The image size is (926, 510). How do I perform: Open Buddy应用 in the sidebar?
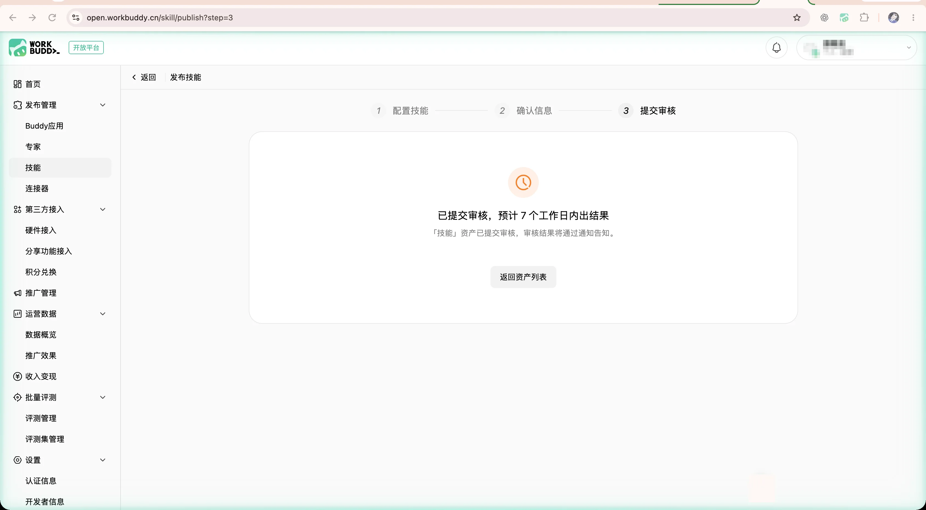tap(60, 126)
